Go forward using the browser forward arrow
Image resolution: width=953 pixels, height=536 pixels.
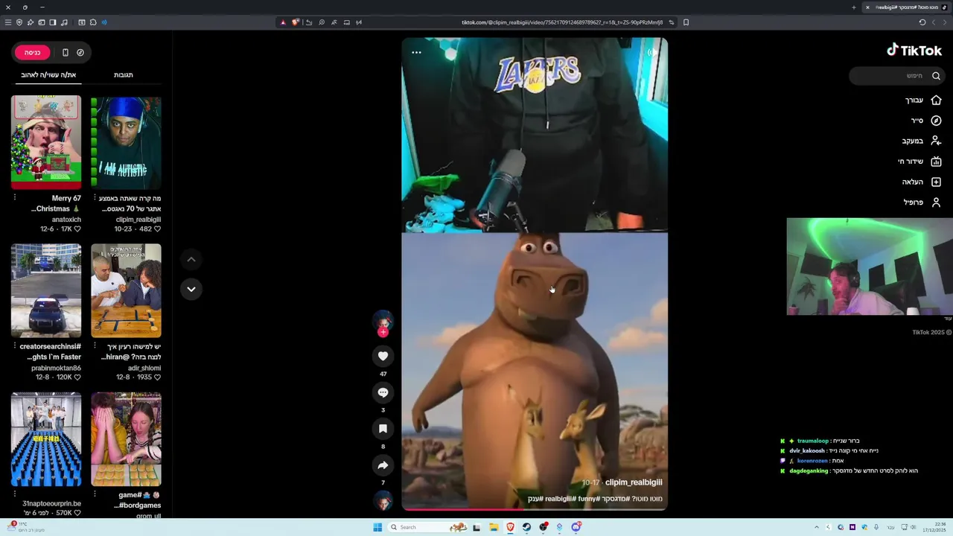934,22
